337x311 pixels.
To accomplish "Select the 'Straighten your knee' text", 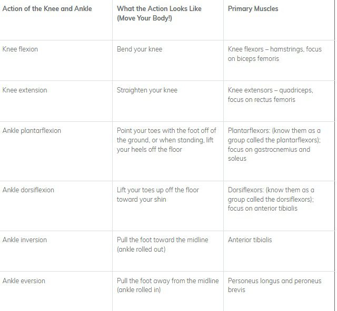I will click(x=147, y=90).
